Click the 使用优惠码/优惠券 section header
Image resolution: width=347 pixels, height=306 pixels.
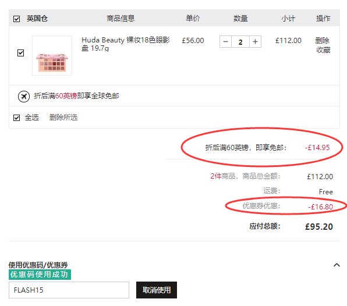[38, 265]
